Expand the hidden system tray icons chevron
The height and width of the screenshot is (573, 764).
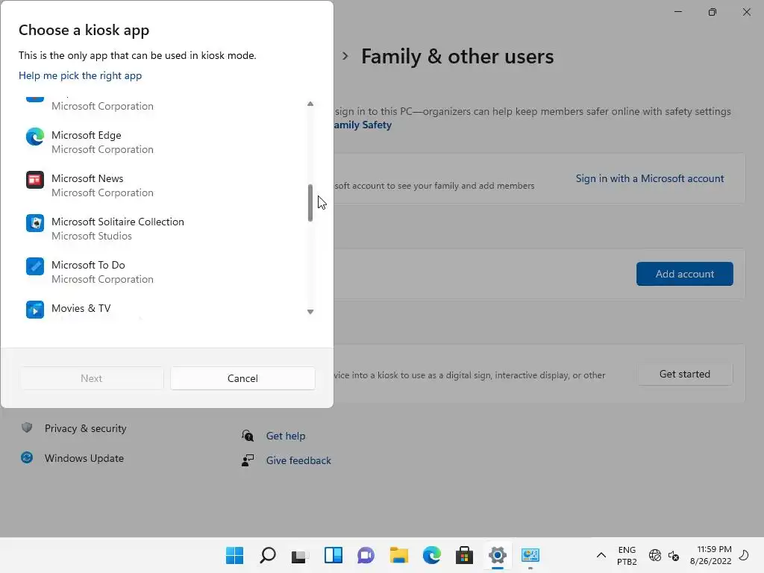click(601, 555)
